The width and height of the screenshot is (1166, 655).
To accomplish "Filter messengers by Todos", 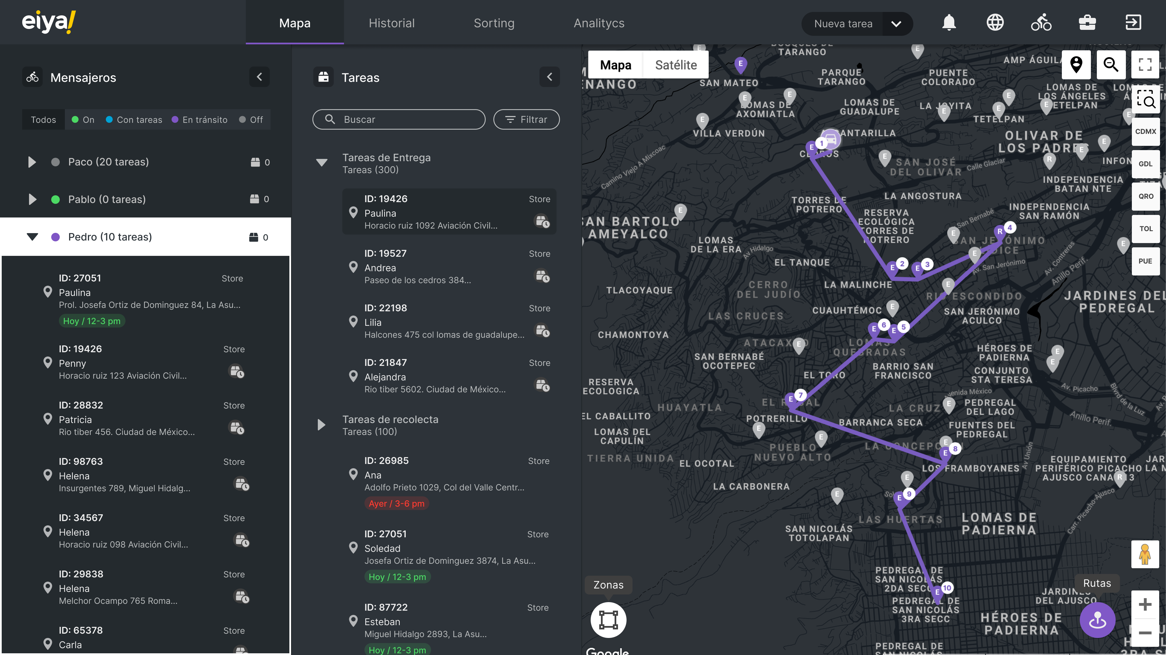I will point(44,119).
